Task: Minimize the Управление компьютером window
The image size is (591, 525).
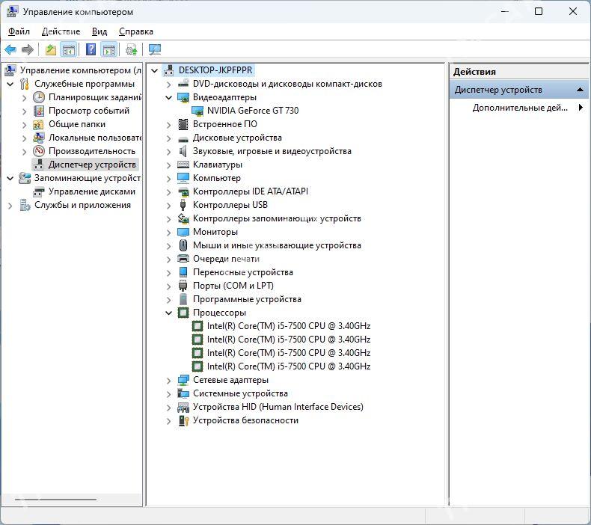Action: tap(505, 11)
